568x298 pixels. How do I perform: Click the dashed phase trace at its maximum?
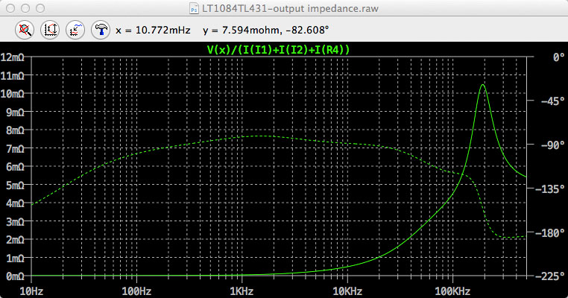click(x=263, y=136)
